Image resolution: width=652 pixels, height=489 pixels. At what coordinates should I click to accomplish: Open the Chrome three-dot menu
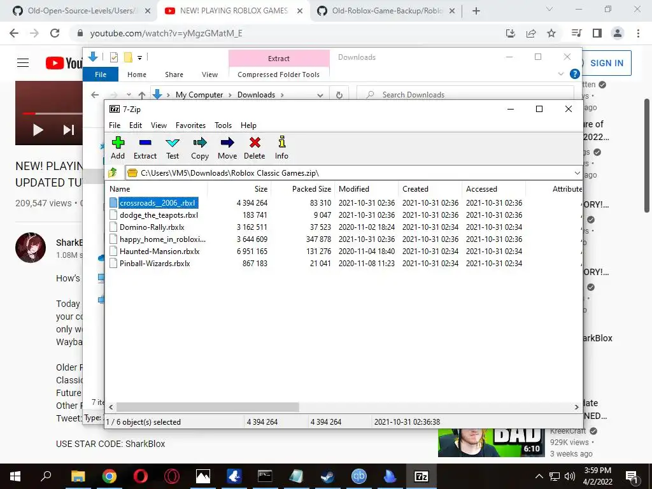pyautogui.click(x=638, y=33)
